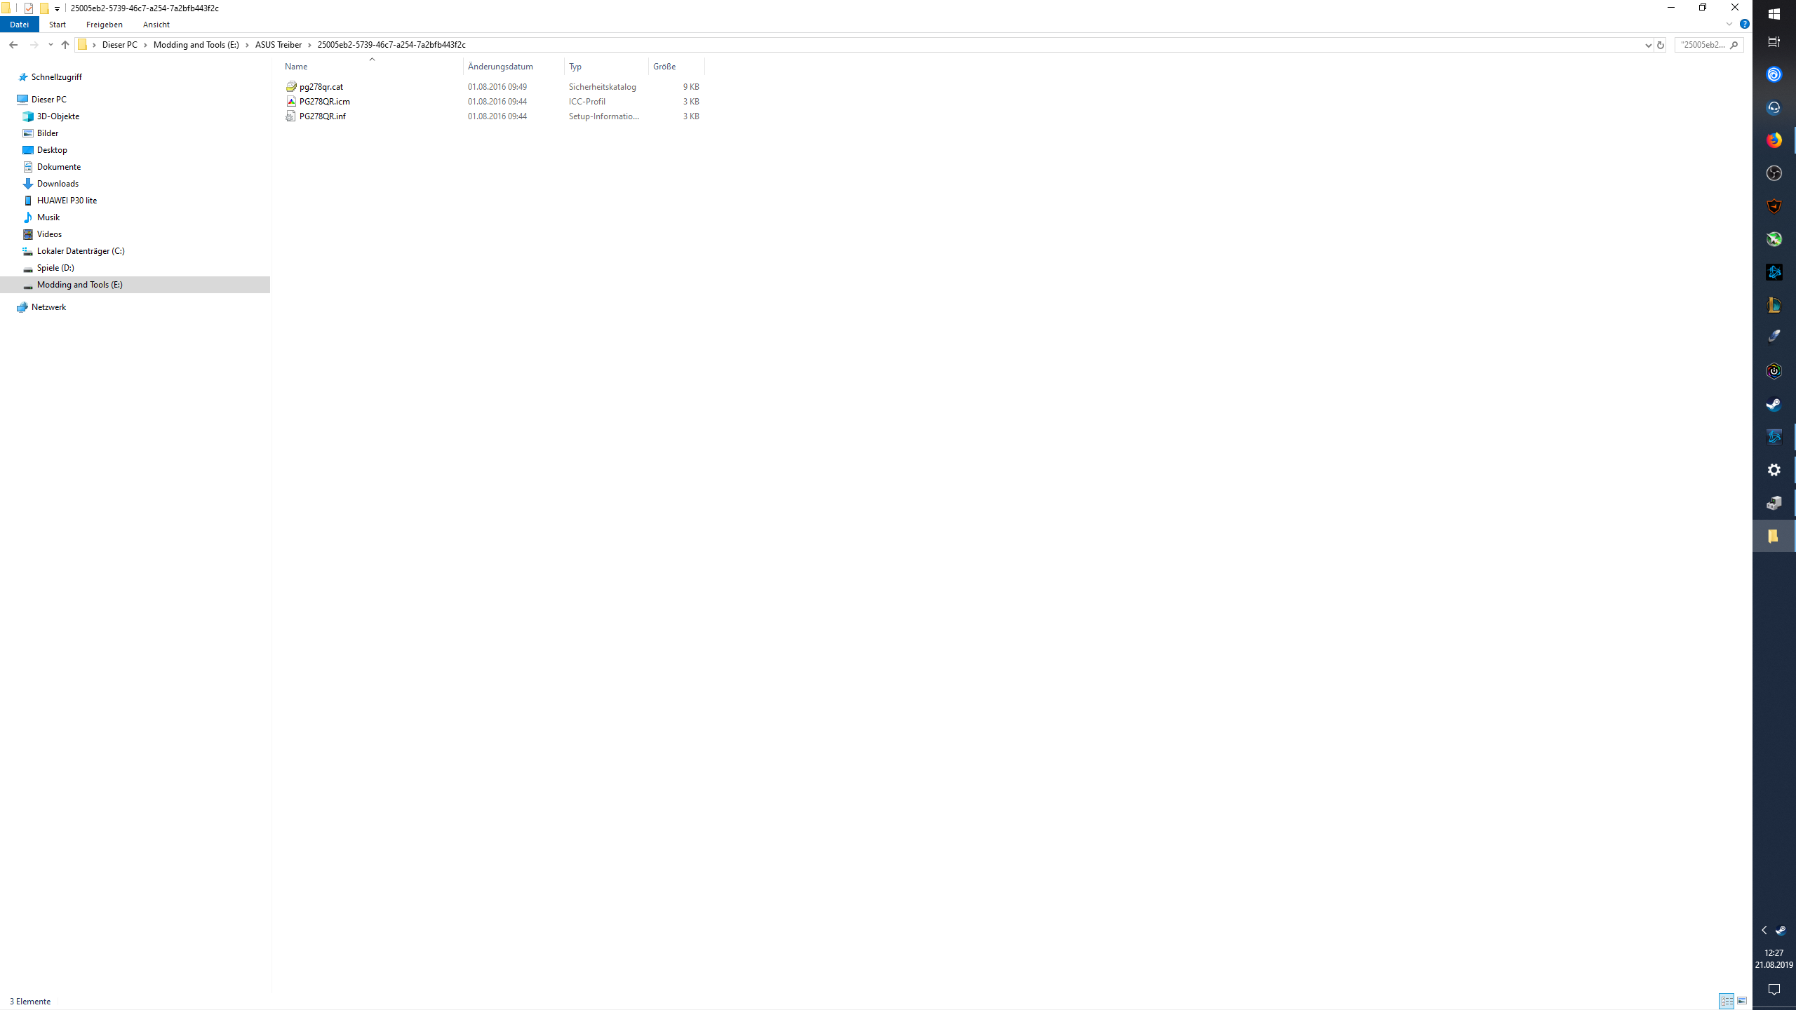Select the PG278QR.icm file

coord(324,102)
